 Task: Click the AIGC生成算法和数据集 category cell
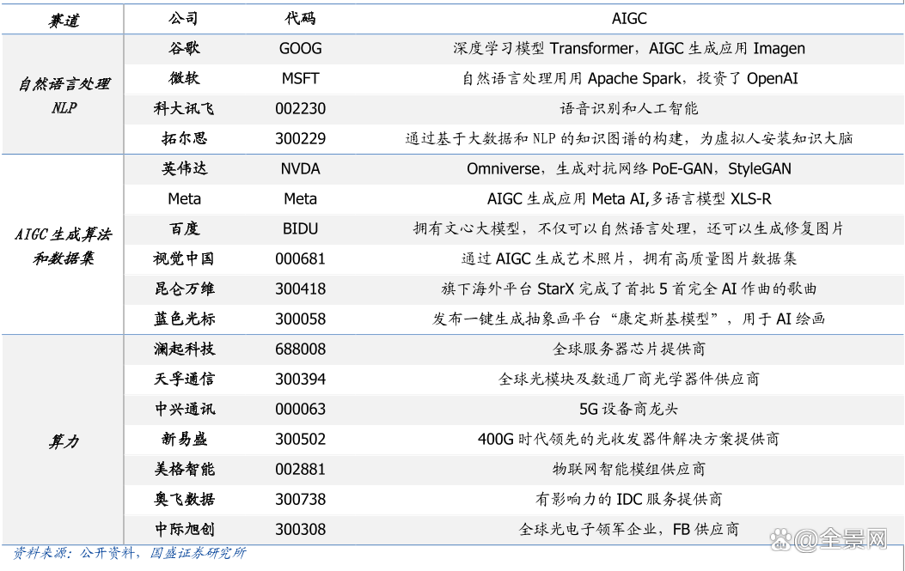(64, 246)
